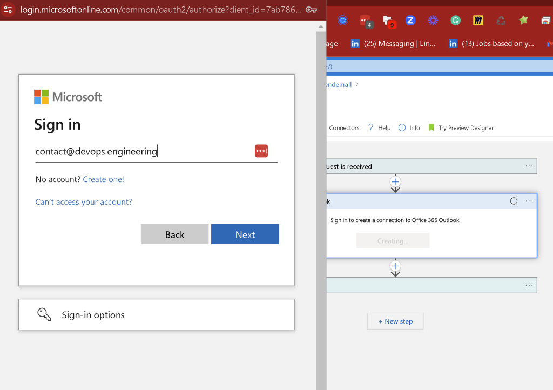Click the Try Preview Designer bookmark icon
Screen dimensions: 553x390
point(431,127)
